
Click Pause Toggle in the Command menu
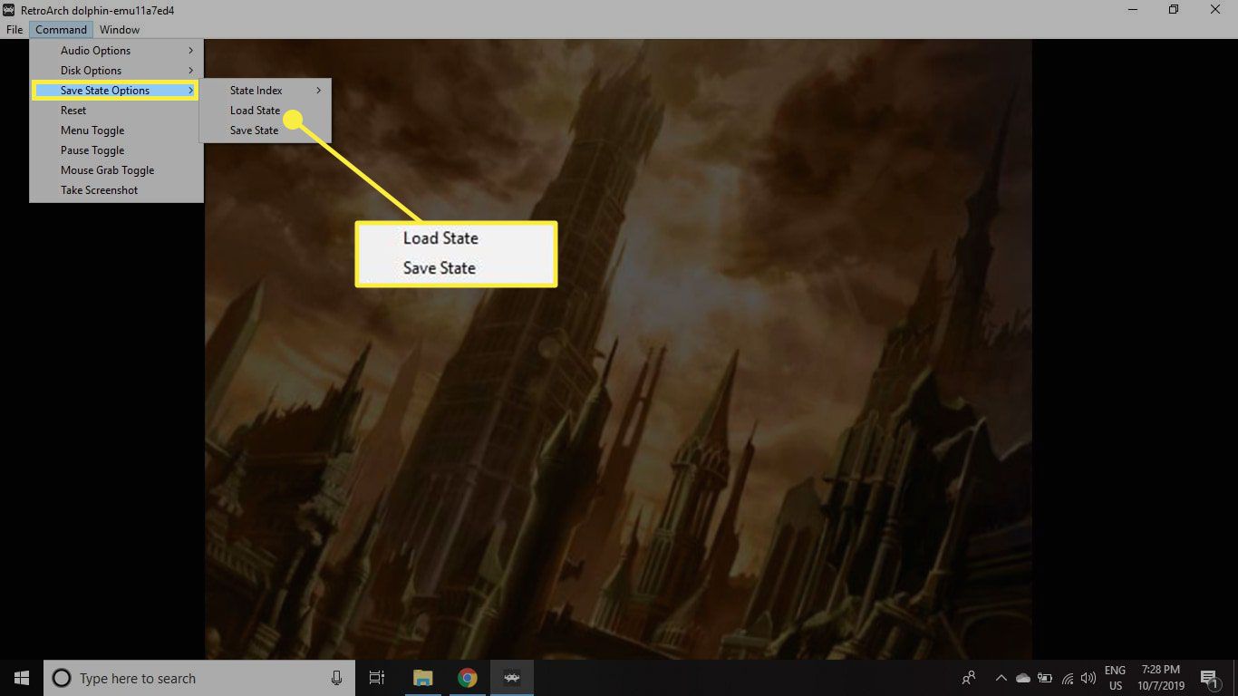coord(116,150)
